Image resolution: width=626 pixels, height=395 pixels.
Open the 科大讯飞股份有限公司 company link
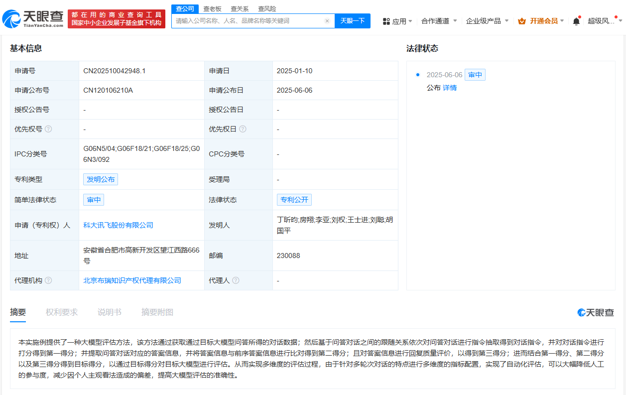click(118, 225)
